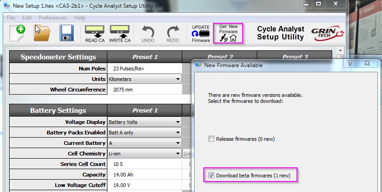Screen dimensions: 382x192
Task: Click Preset 1 header in Battery Settings
Action: [x=145, y=110]
